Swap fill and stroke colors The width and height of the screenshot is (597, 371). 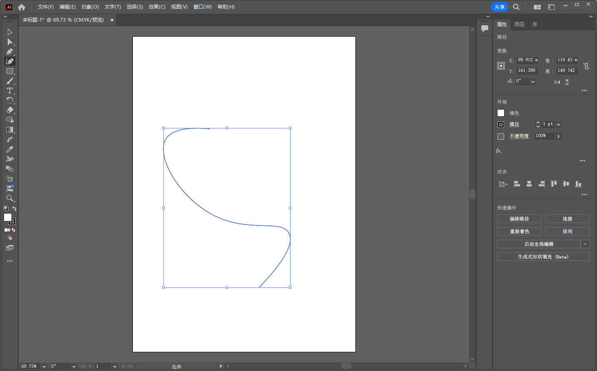point(14,209)
